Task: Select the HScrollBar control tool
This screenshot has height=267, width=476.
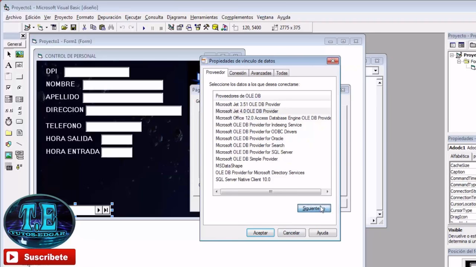Action: pyautogui.click(x=9, y=110)
